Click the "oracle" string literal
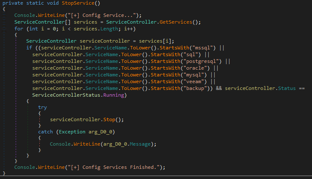Image resolution: width=312 pixels, height=179 pixels. coord(195,68)
